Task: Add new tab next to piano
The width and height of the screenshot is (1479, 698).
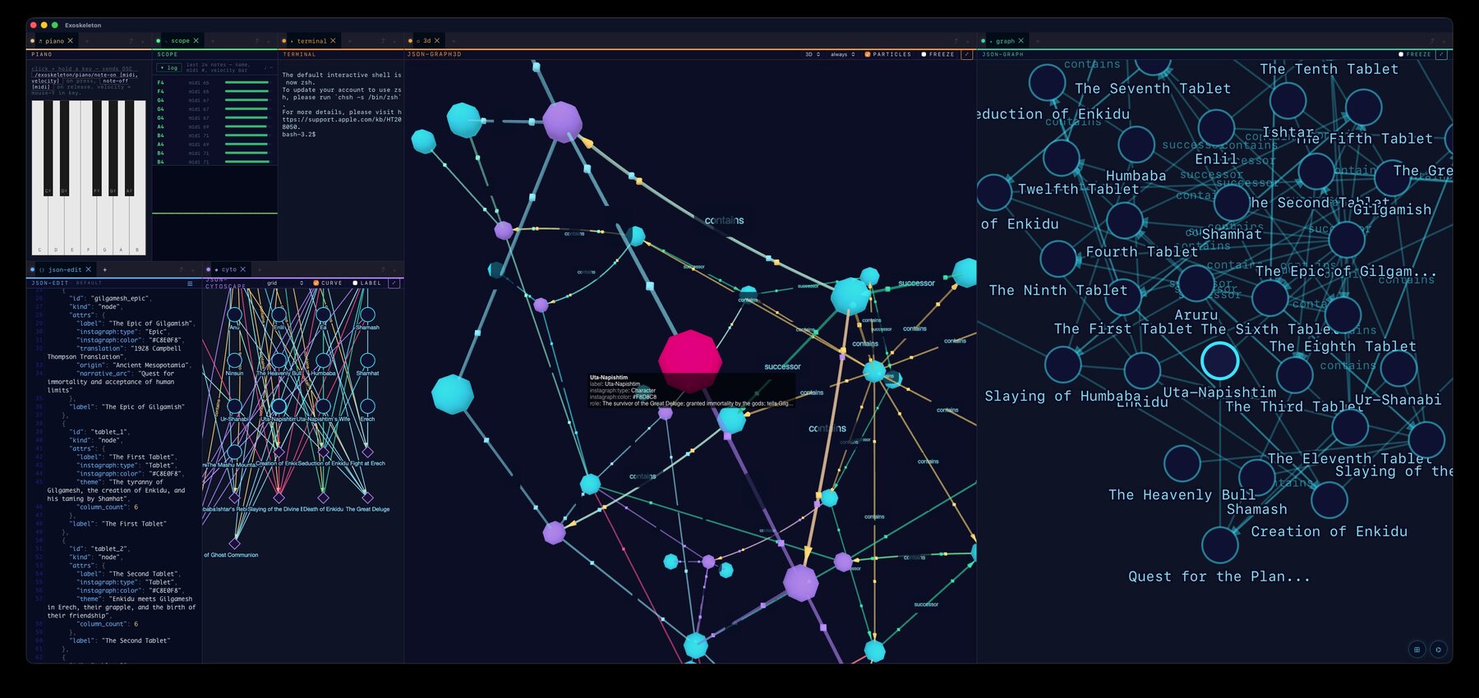Action: point(86,41)
